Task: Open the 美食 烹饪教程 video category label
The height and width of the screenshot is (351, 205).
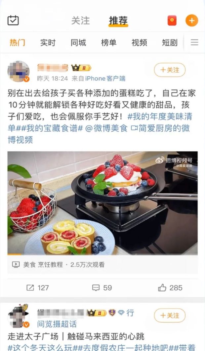Action: [43, 265]
